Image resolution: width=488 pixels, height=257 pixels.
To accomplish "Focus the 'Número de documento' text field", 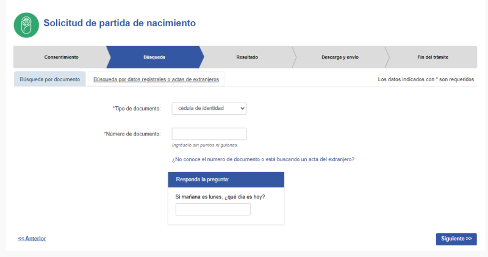I will 209,134.
